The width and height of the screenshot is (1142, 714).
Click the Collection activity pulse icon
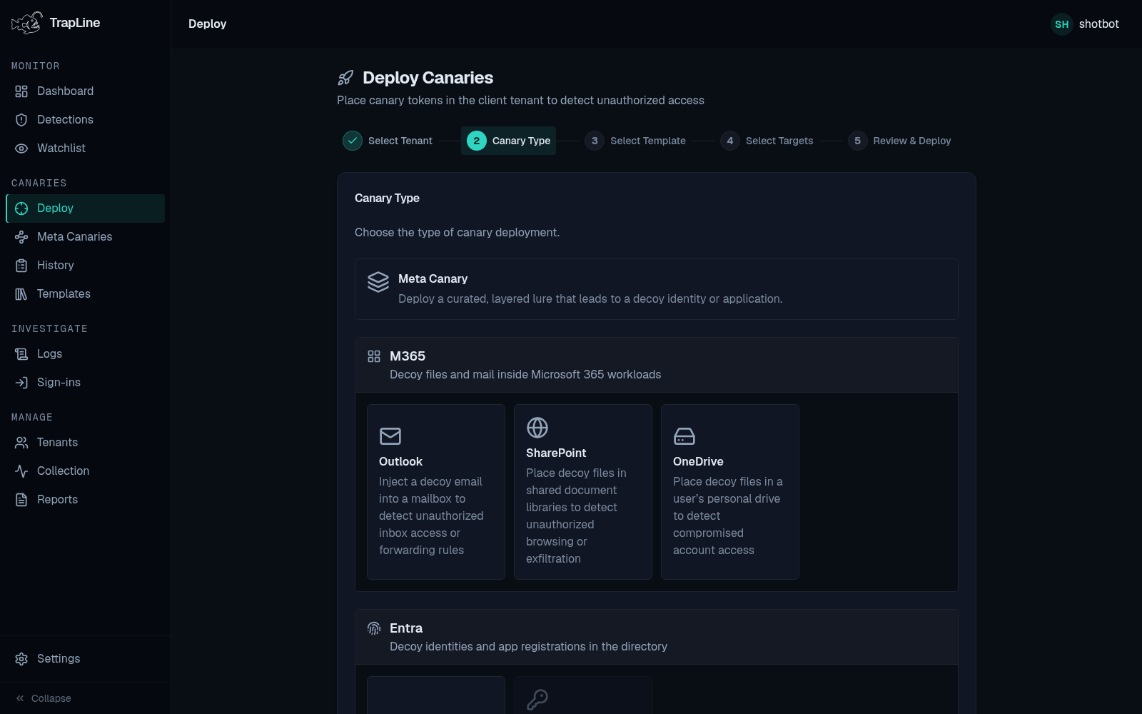pyautogui.click(x=21, y=471)
